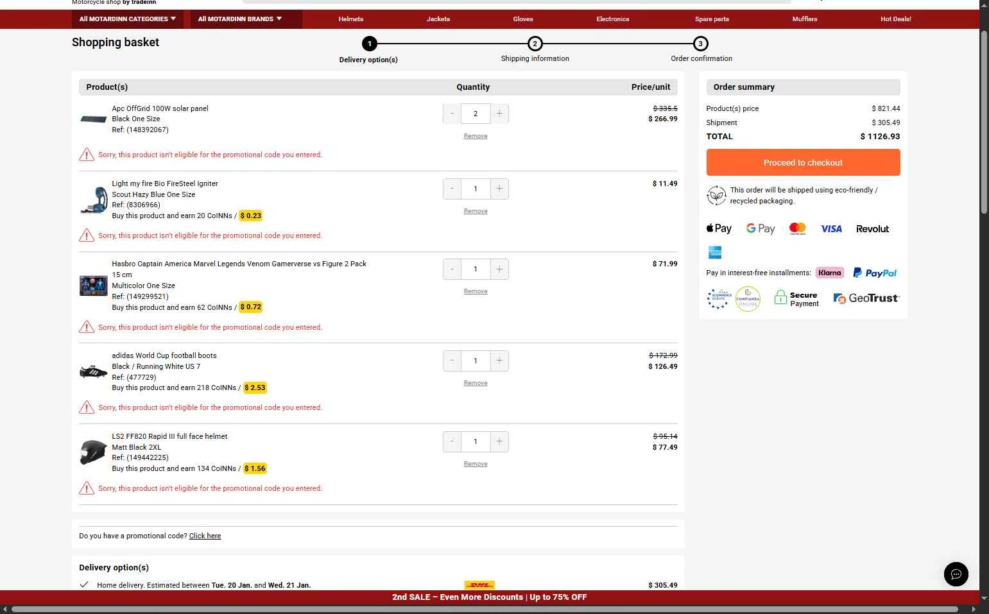Decrease quantity of adidas World Cup boots
Screen dimensions: 989x614
coord(452,361)
